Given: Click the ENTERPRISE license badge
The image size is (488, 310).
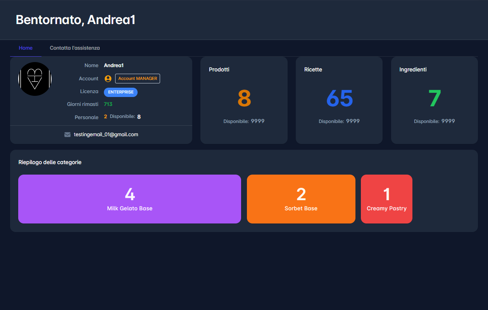Looking at the screenshot, I should (x=121, y=92).
